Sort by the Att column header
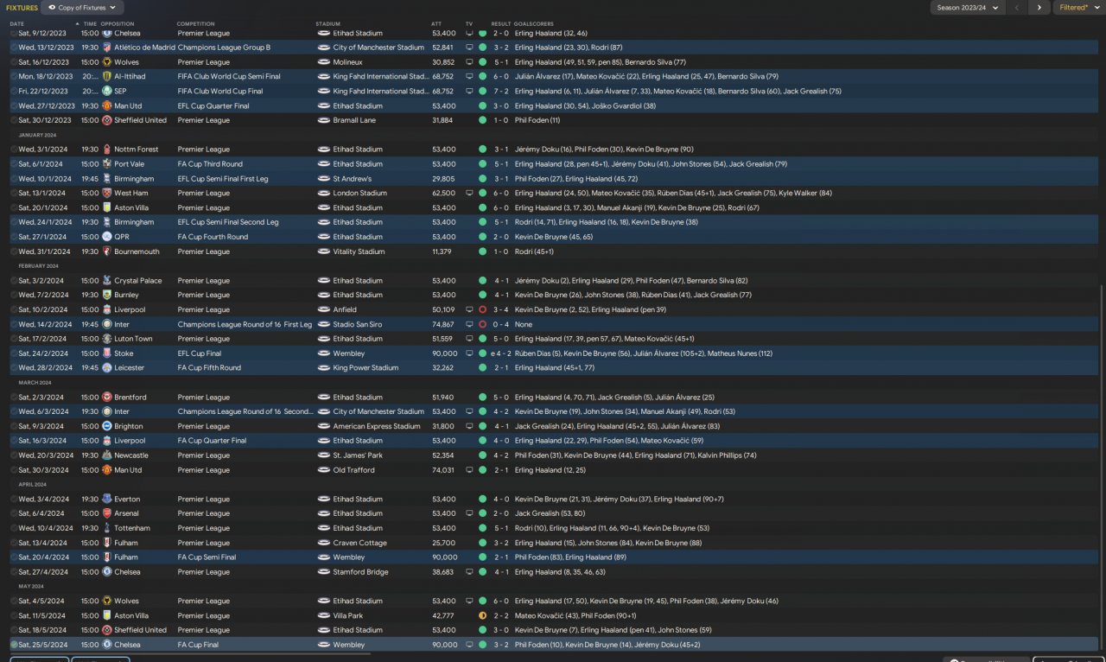This screenshot has width=1106, height=662. tap(436, 23)
